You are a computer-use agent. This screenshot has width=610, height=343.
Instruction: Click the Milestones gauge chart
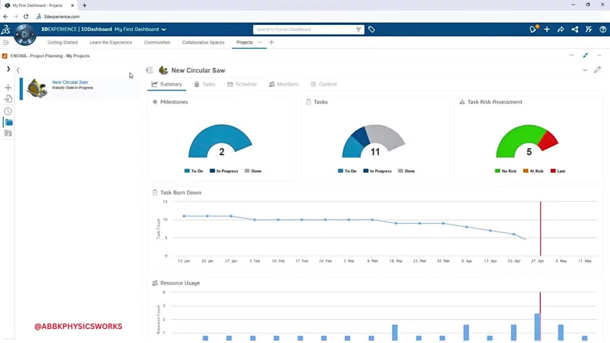pos(220,141)
